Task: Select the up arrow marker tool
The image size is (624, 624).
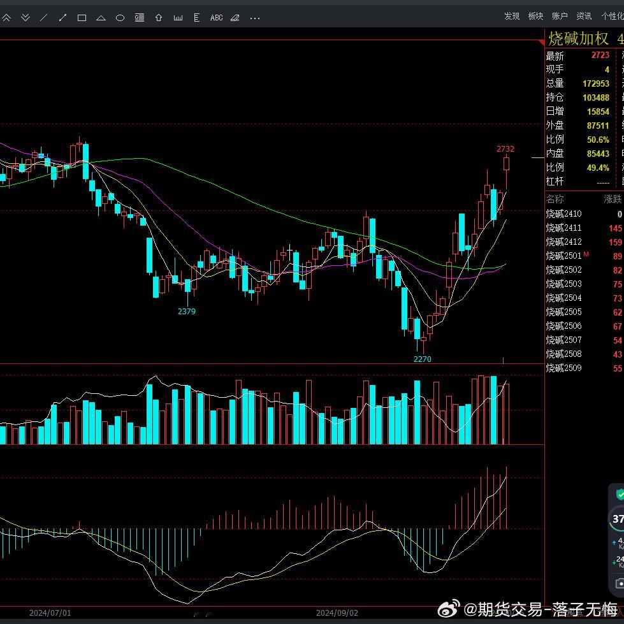Action: coord(158,17)
